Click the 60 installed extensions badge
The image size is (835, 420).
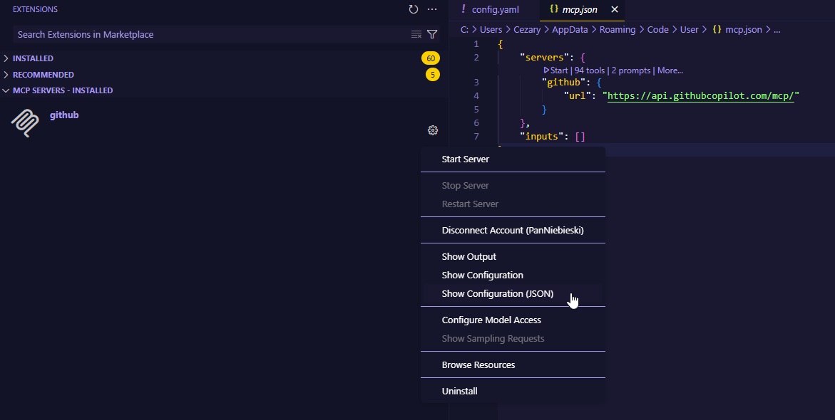tap(431, 58)
